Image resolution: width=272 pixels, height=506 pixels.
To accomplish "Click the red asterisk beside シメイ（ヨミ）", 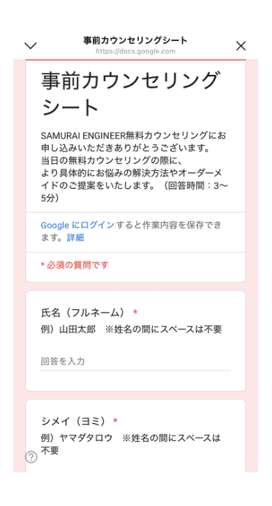I will point(115,420).
